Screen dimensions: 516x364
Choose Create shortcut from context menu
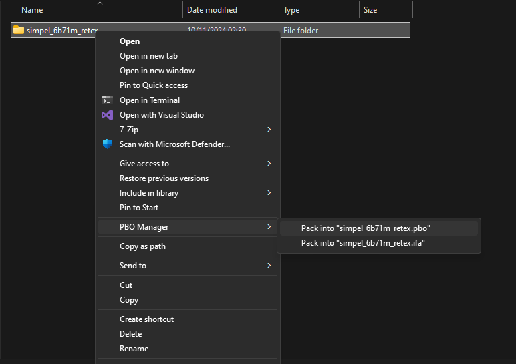pos(146,319)
